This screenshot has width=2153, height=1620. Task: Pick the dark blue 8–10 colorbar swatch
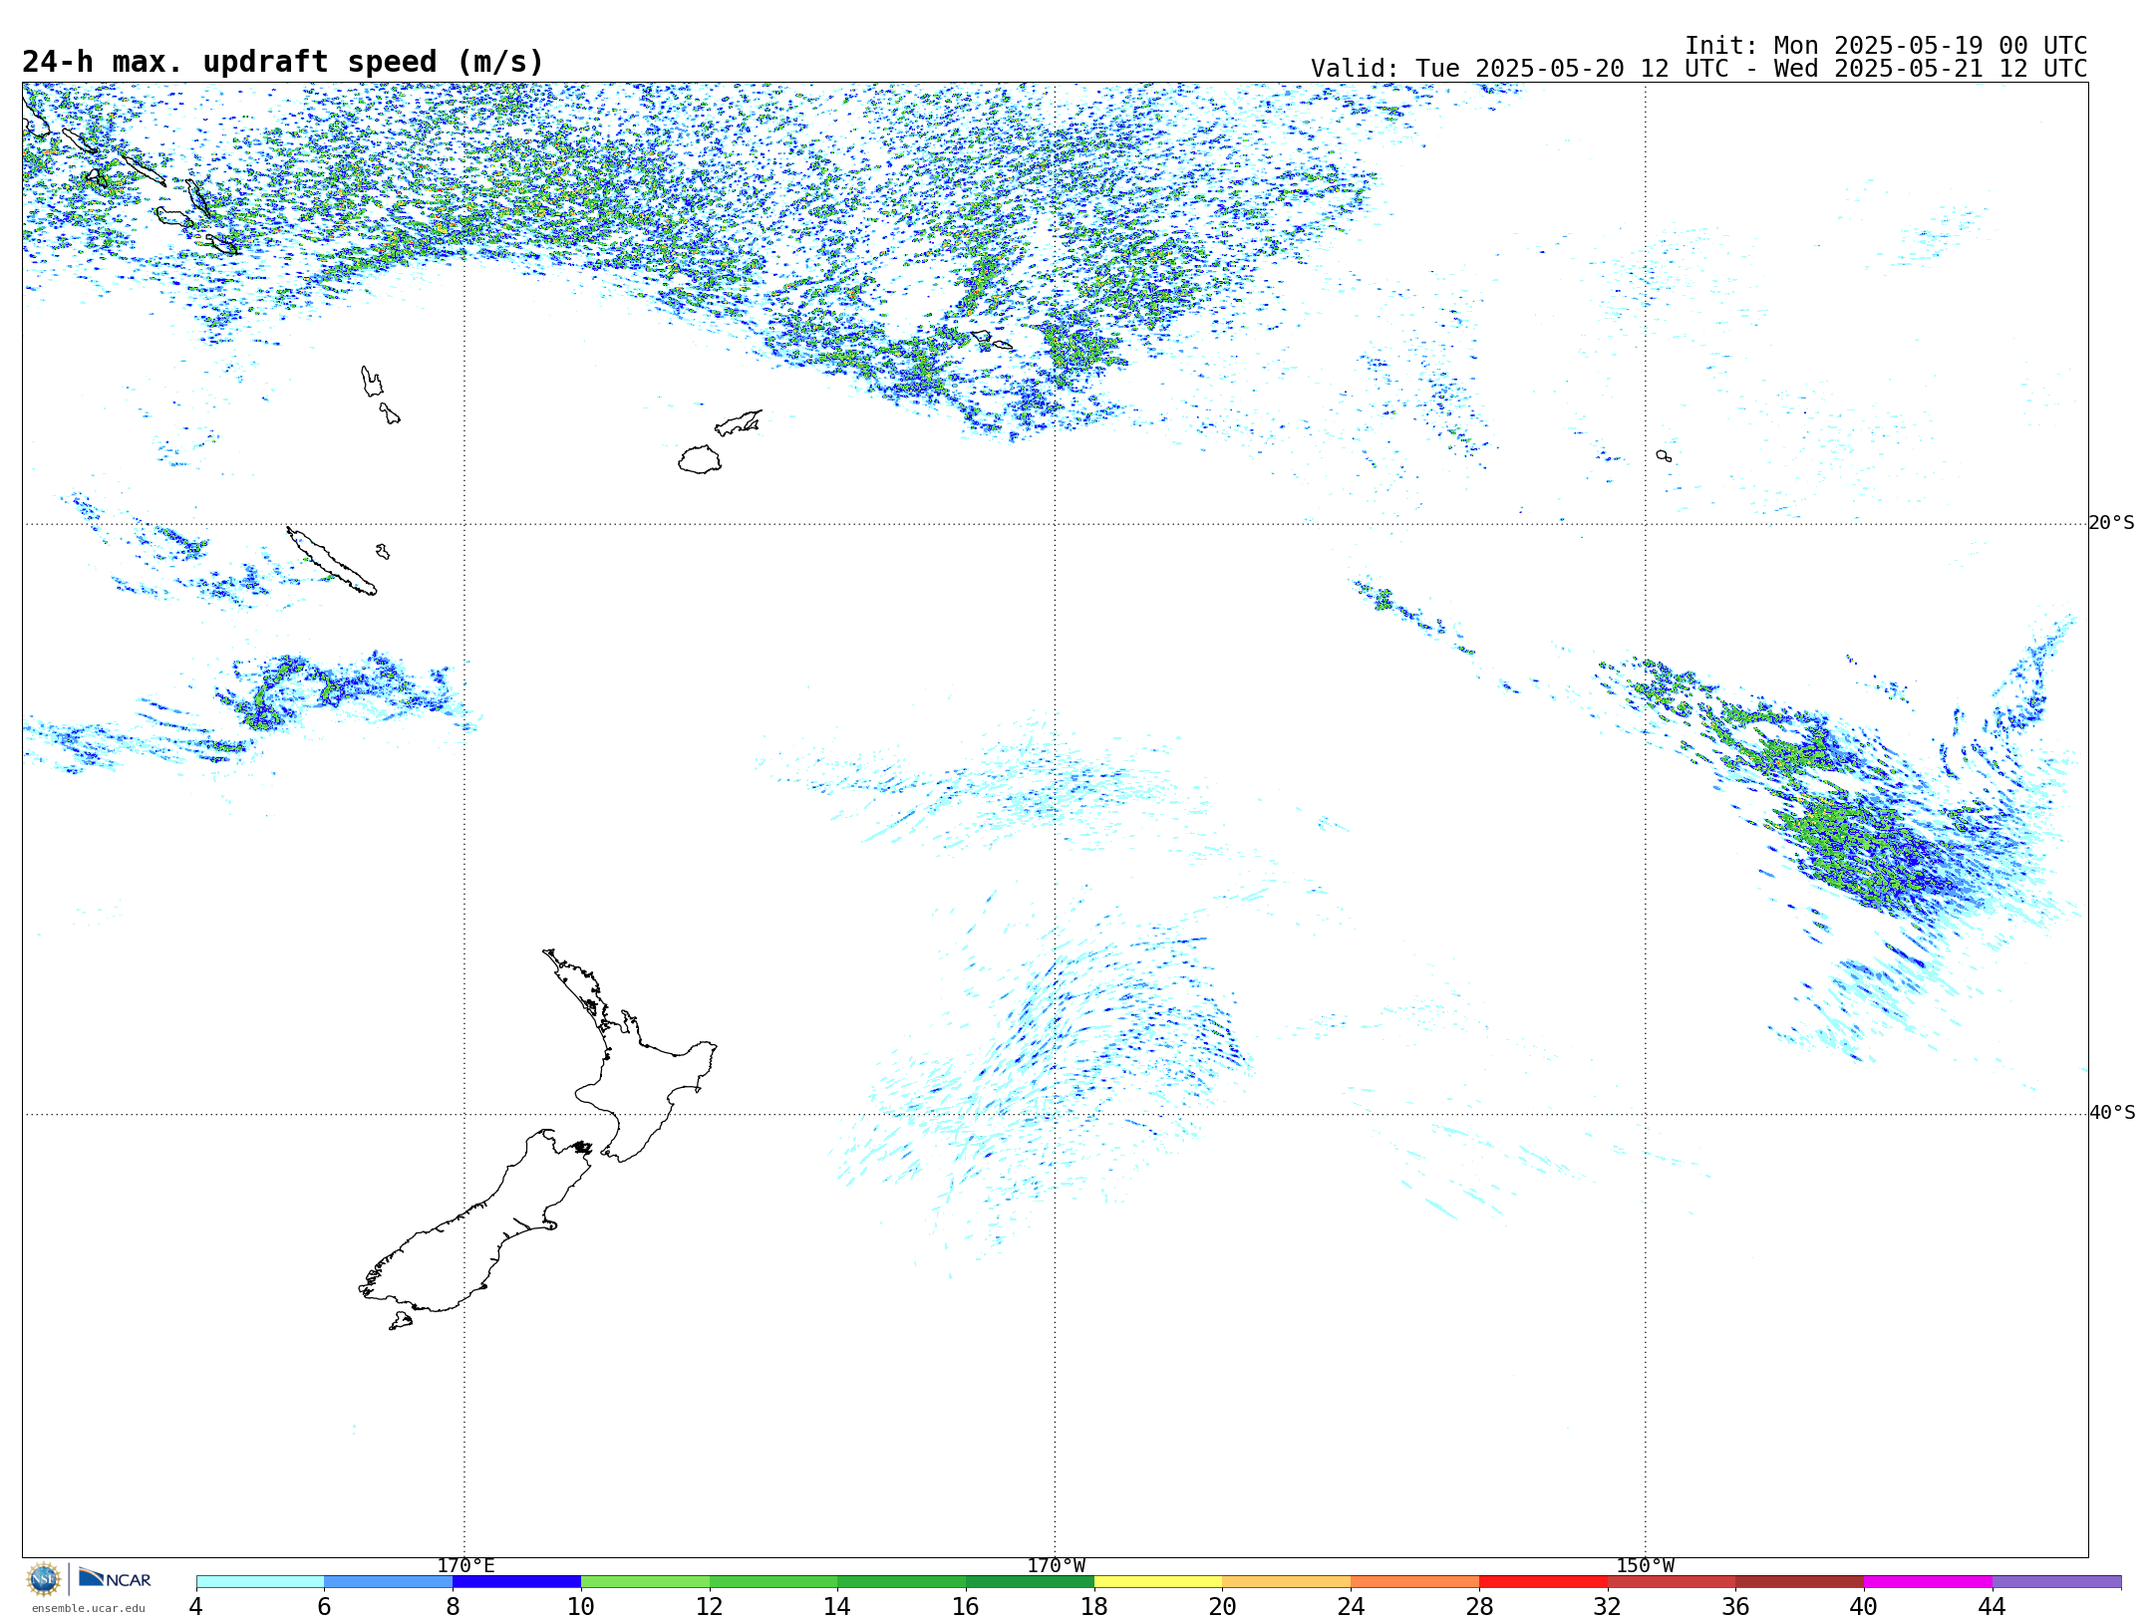(x=517, y=1582)
